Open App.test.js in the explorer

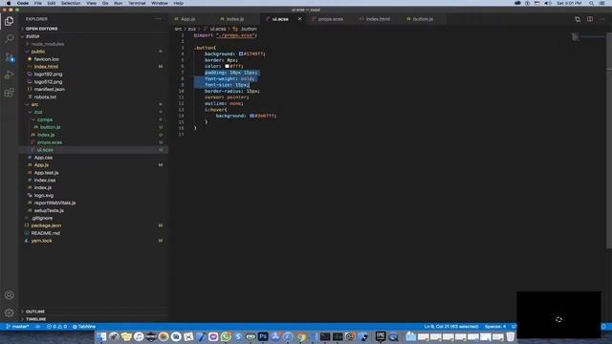click(x=46, y=173)
